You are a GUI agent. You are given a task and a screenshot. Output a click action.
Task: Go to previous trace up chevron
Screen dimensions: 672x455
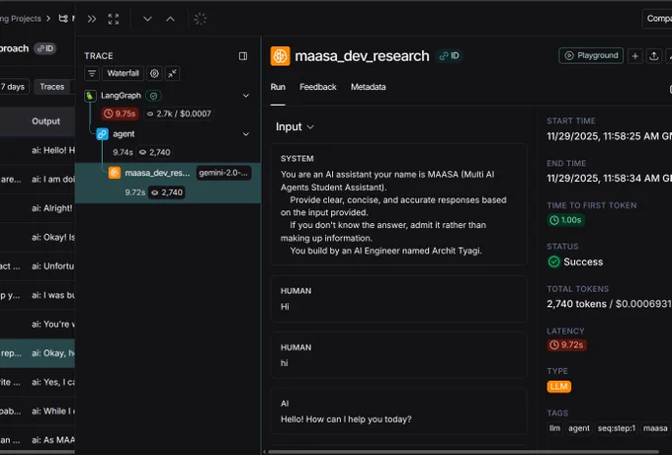click(x=170, y=19)
